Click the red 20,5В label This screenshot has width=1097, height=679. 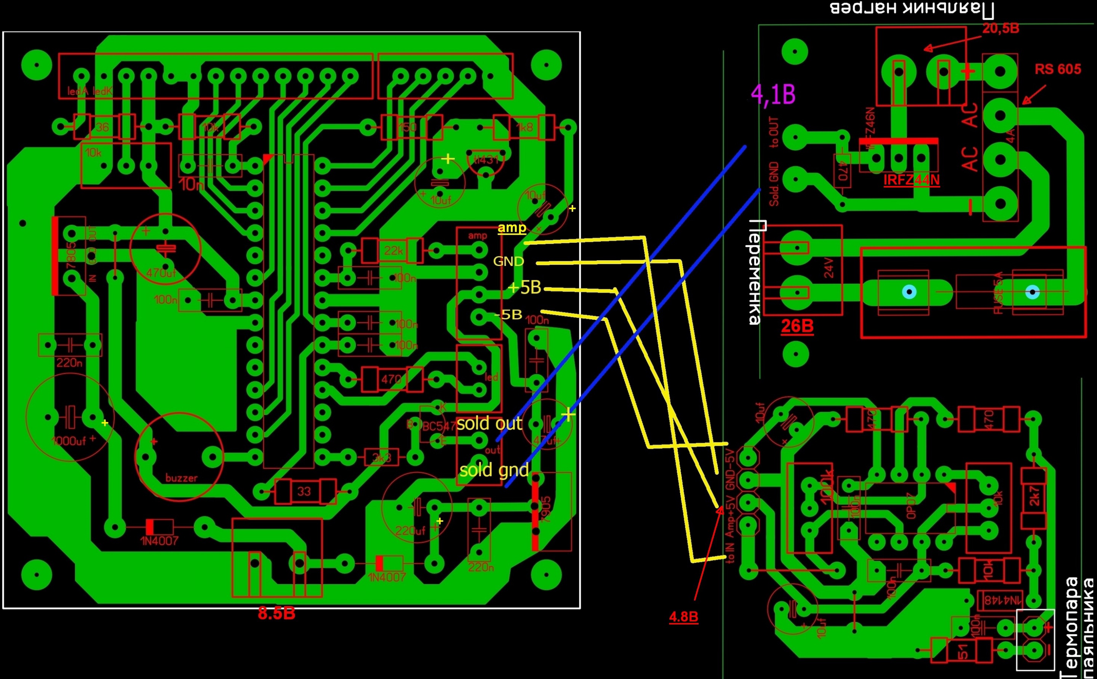click(x=1001, y=29)
